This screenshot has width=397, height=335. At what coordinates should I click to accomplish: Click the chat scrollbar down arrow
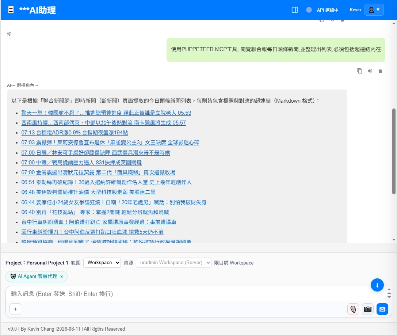pyautogui.click(x=394, y=240)
